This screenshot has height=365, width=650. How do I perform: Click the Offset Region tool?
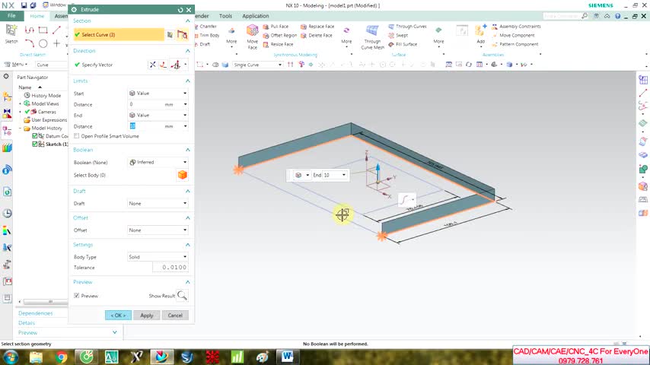pos(280,36)
